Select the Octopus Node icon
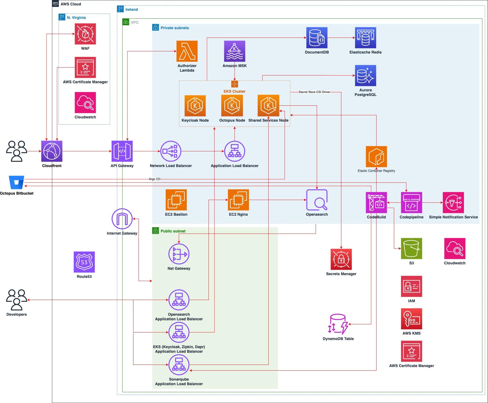The image size is (488, 403). (232, 105)
